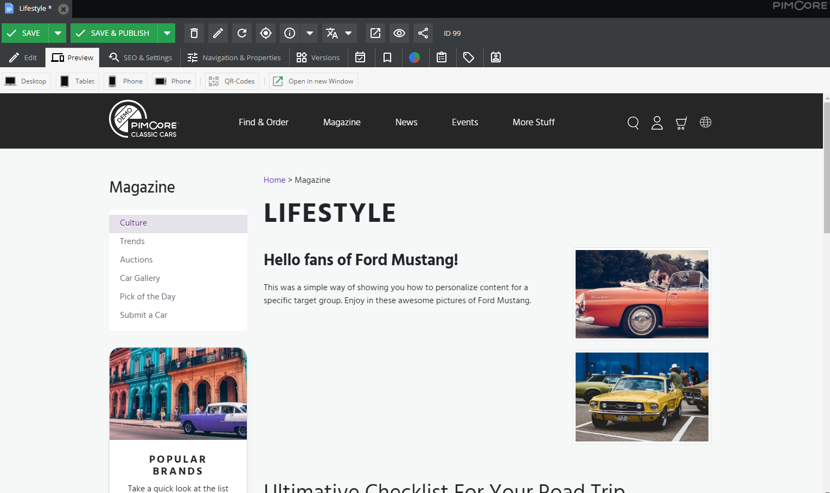The image size is (830, 493).
Task: Open the bookmark tab icon
Action: [x=387, y=57]
